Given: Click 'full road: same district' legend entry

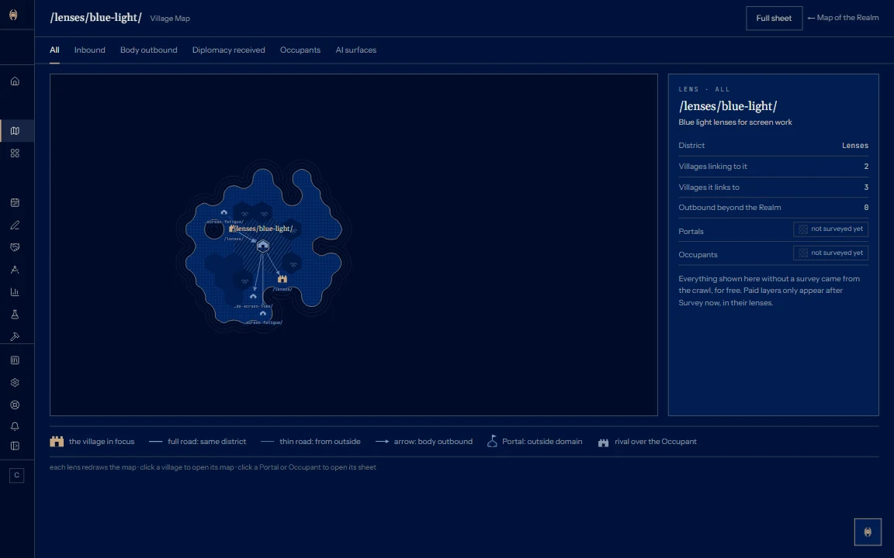Looking at the screenshot, I should (x=197, y=441).
